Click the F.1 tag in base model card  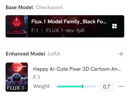pos(35,30)
